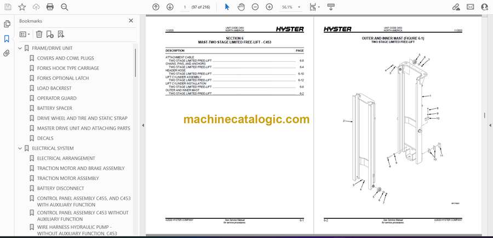Open the share link icon
The height and width of the screenshot is (238, 493).
click(456, 7)
